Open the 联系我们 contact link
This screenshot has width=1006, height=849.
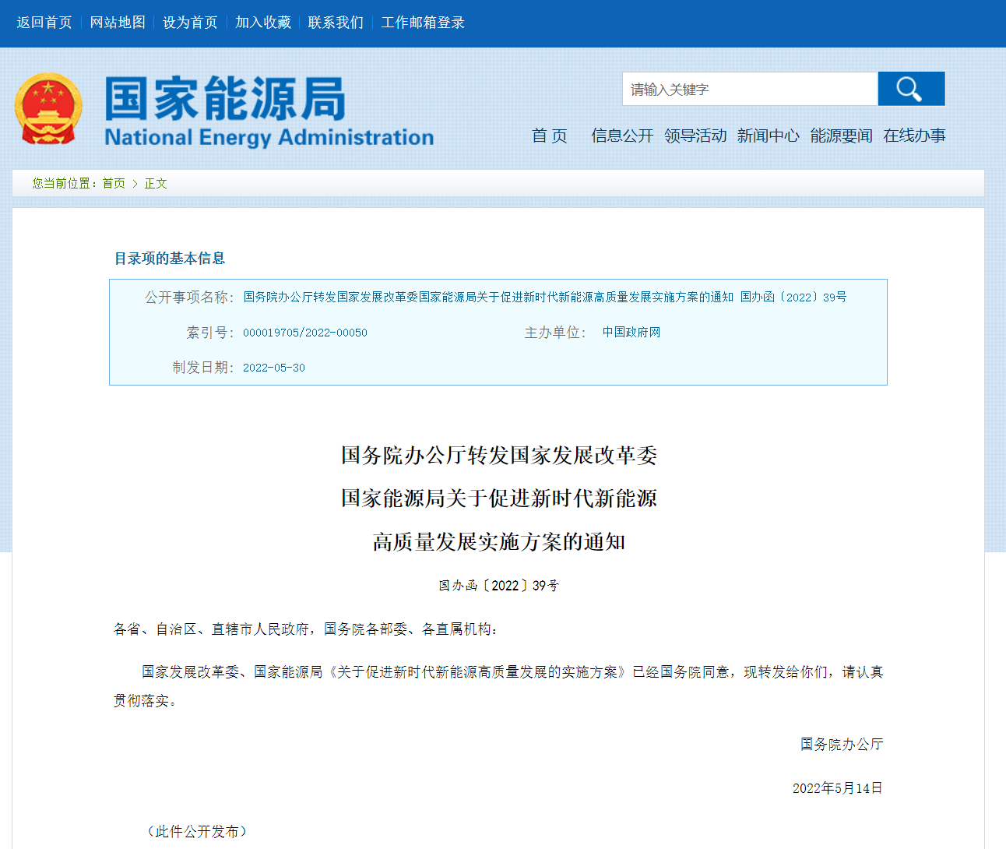coord(336,23)
